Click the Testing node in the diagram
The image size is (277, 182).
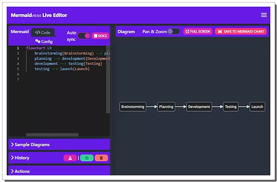(231, 107)
